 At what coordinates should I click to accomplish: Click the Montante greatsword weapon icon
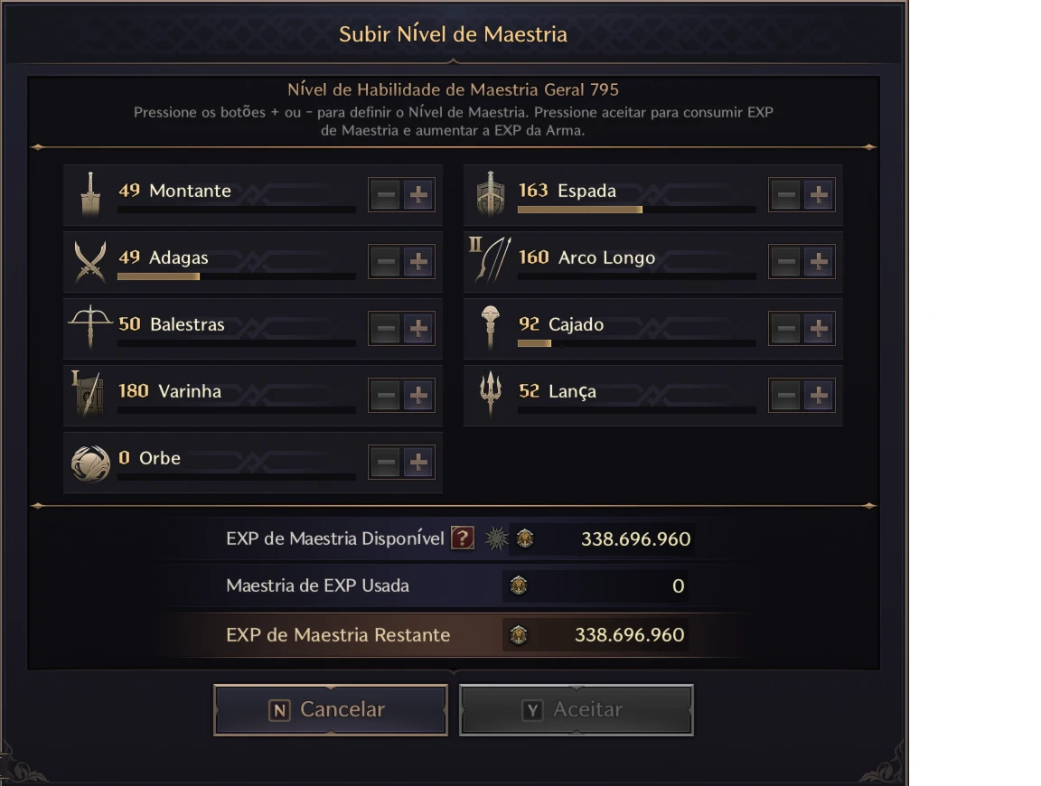tap(90, 194)
